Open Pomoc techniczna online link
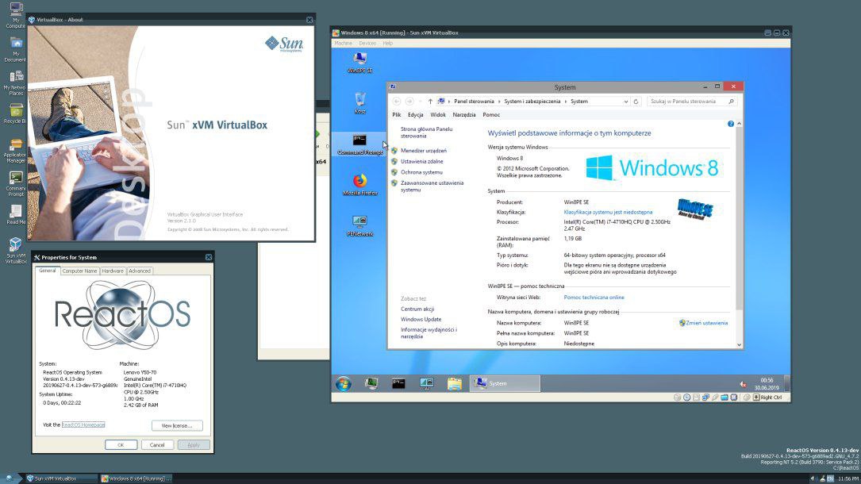Viewport: 861px width, 484px height. point(594,298)
